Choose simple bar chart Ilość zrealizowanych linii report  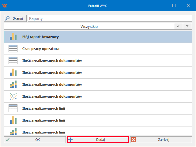[44, 120]
